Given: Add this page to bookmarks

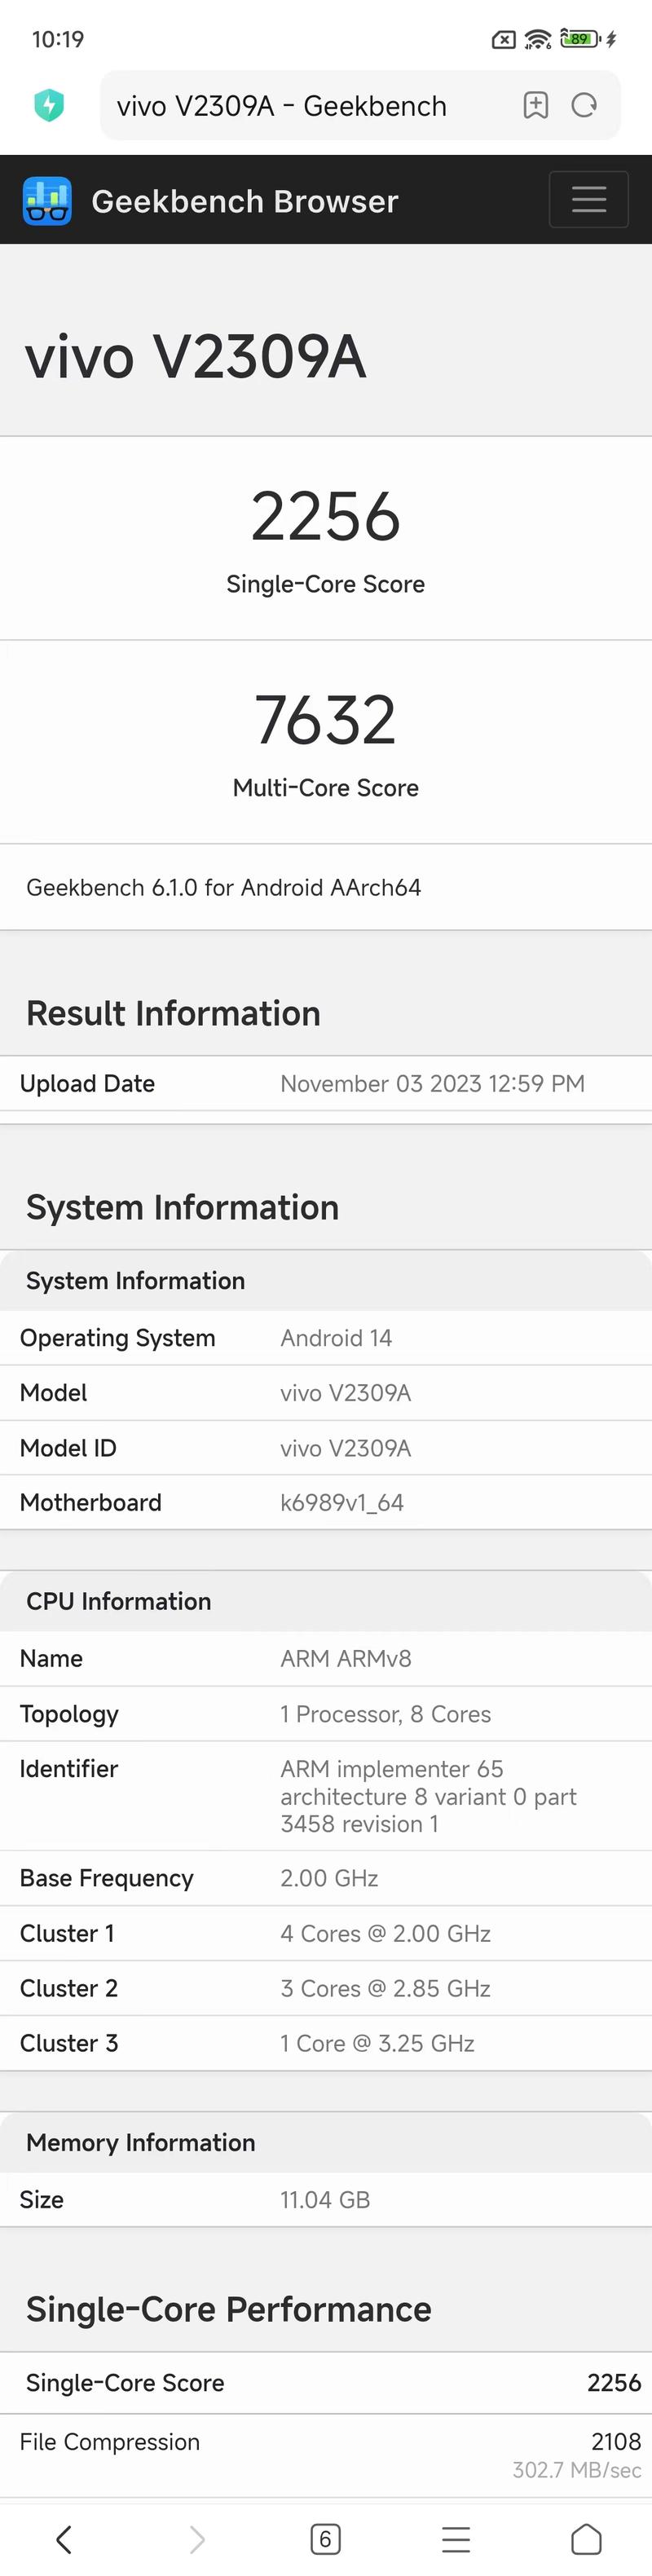Looking at the screenshot, I should coord(536,105).
